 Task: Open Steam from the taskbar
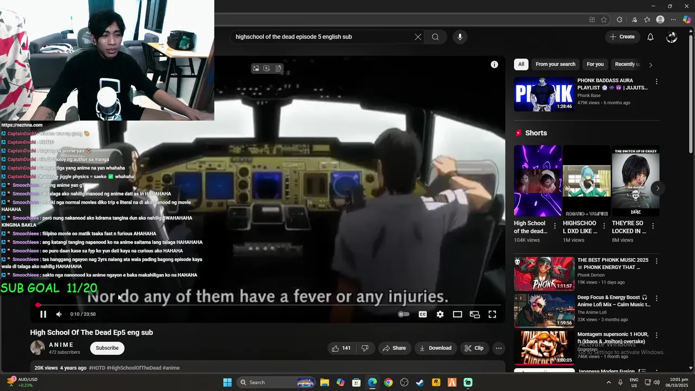(420, 382)
